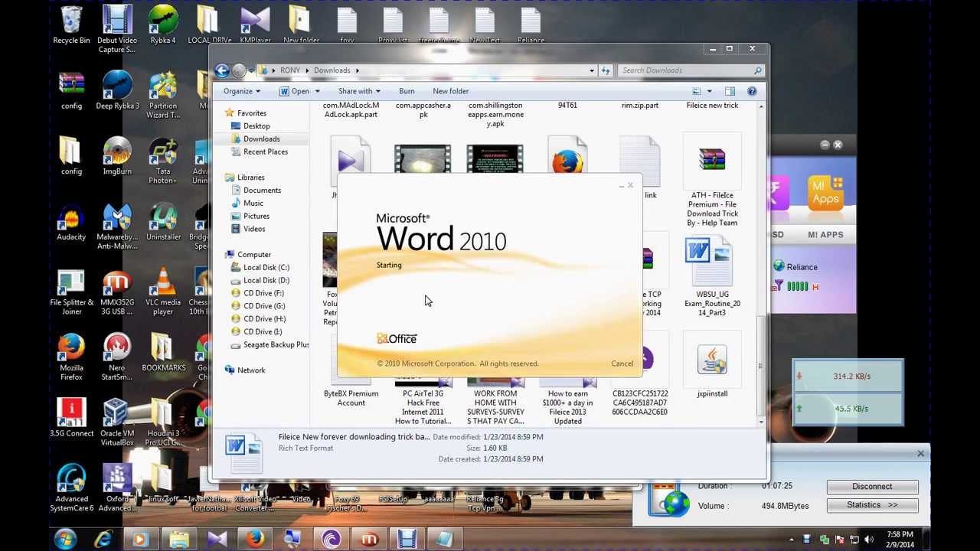Open Firefox from the taskbar
980x551 pixels.
(x=255, y=539)
